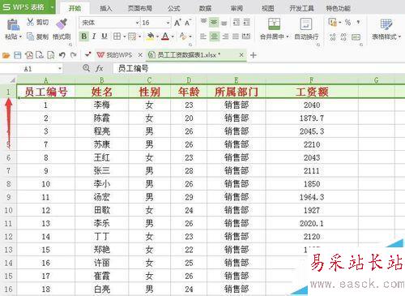405x296 pixels.
Task: Select the Format Painter brush
Action: [62, 24]
